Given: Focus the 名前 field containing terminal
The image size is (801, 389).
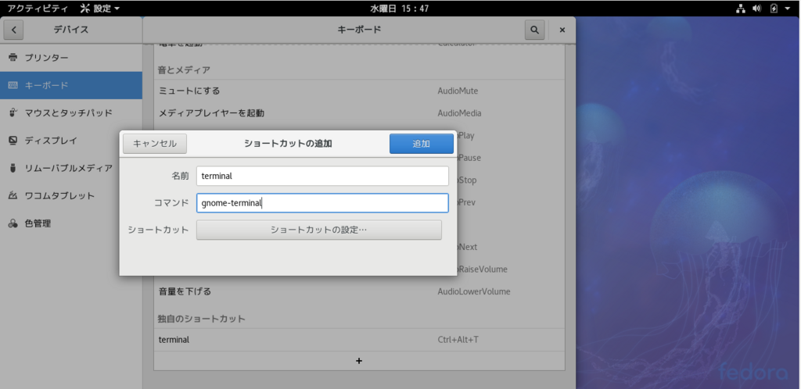Looking at the screenshot, I should pyautogui.click(x=322, y=176).
